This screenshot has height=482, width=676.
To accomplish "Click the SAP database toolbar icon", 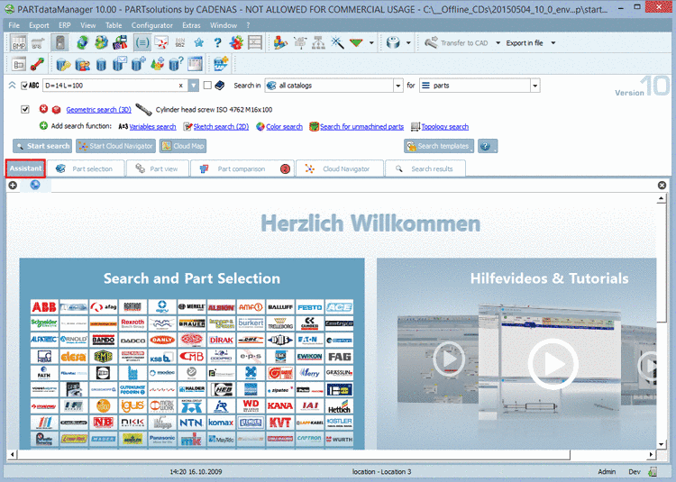I will pos(222,64).
